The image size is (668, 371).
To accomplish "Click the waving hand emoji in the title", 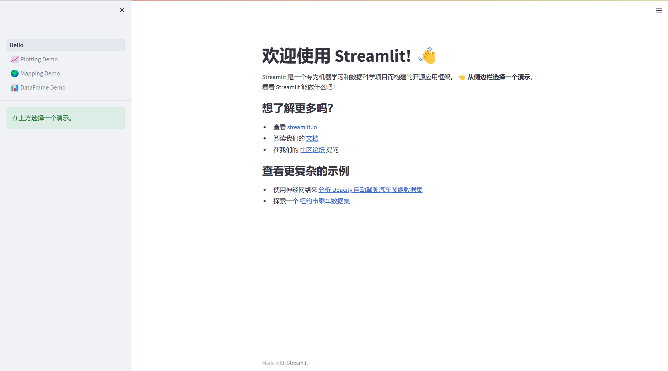I will (x=427, y=55).
